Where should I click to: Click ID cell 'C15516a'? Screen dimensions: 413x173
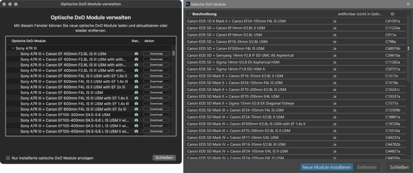(x=393, y=131)
